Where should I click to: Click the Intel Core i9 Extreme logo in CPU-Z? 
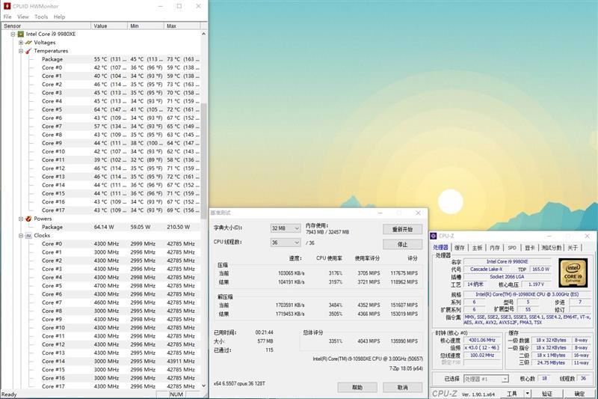pyautogui.click(x=573, y=272)
